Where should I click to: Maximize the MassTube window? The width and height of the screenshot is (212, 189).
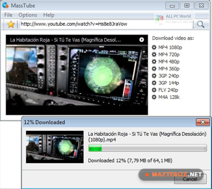[x=187, y=6]
